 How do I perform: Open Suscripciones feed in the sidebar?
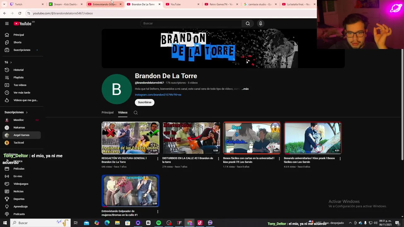click(21, 50)
